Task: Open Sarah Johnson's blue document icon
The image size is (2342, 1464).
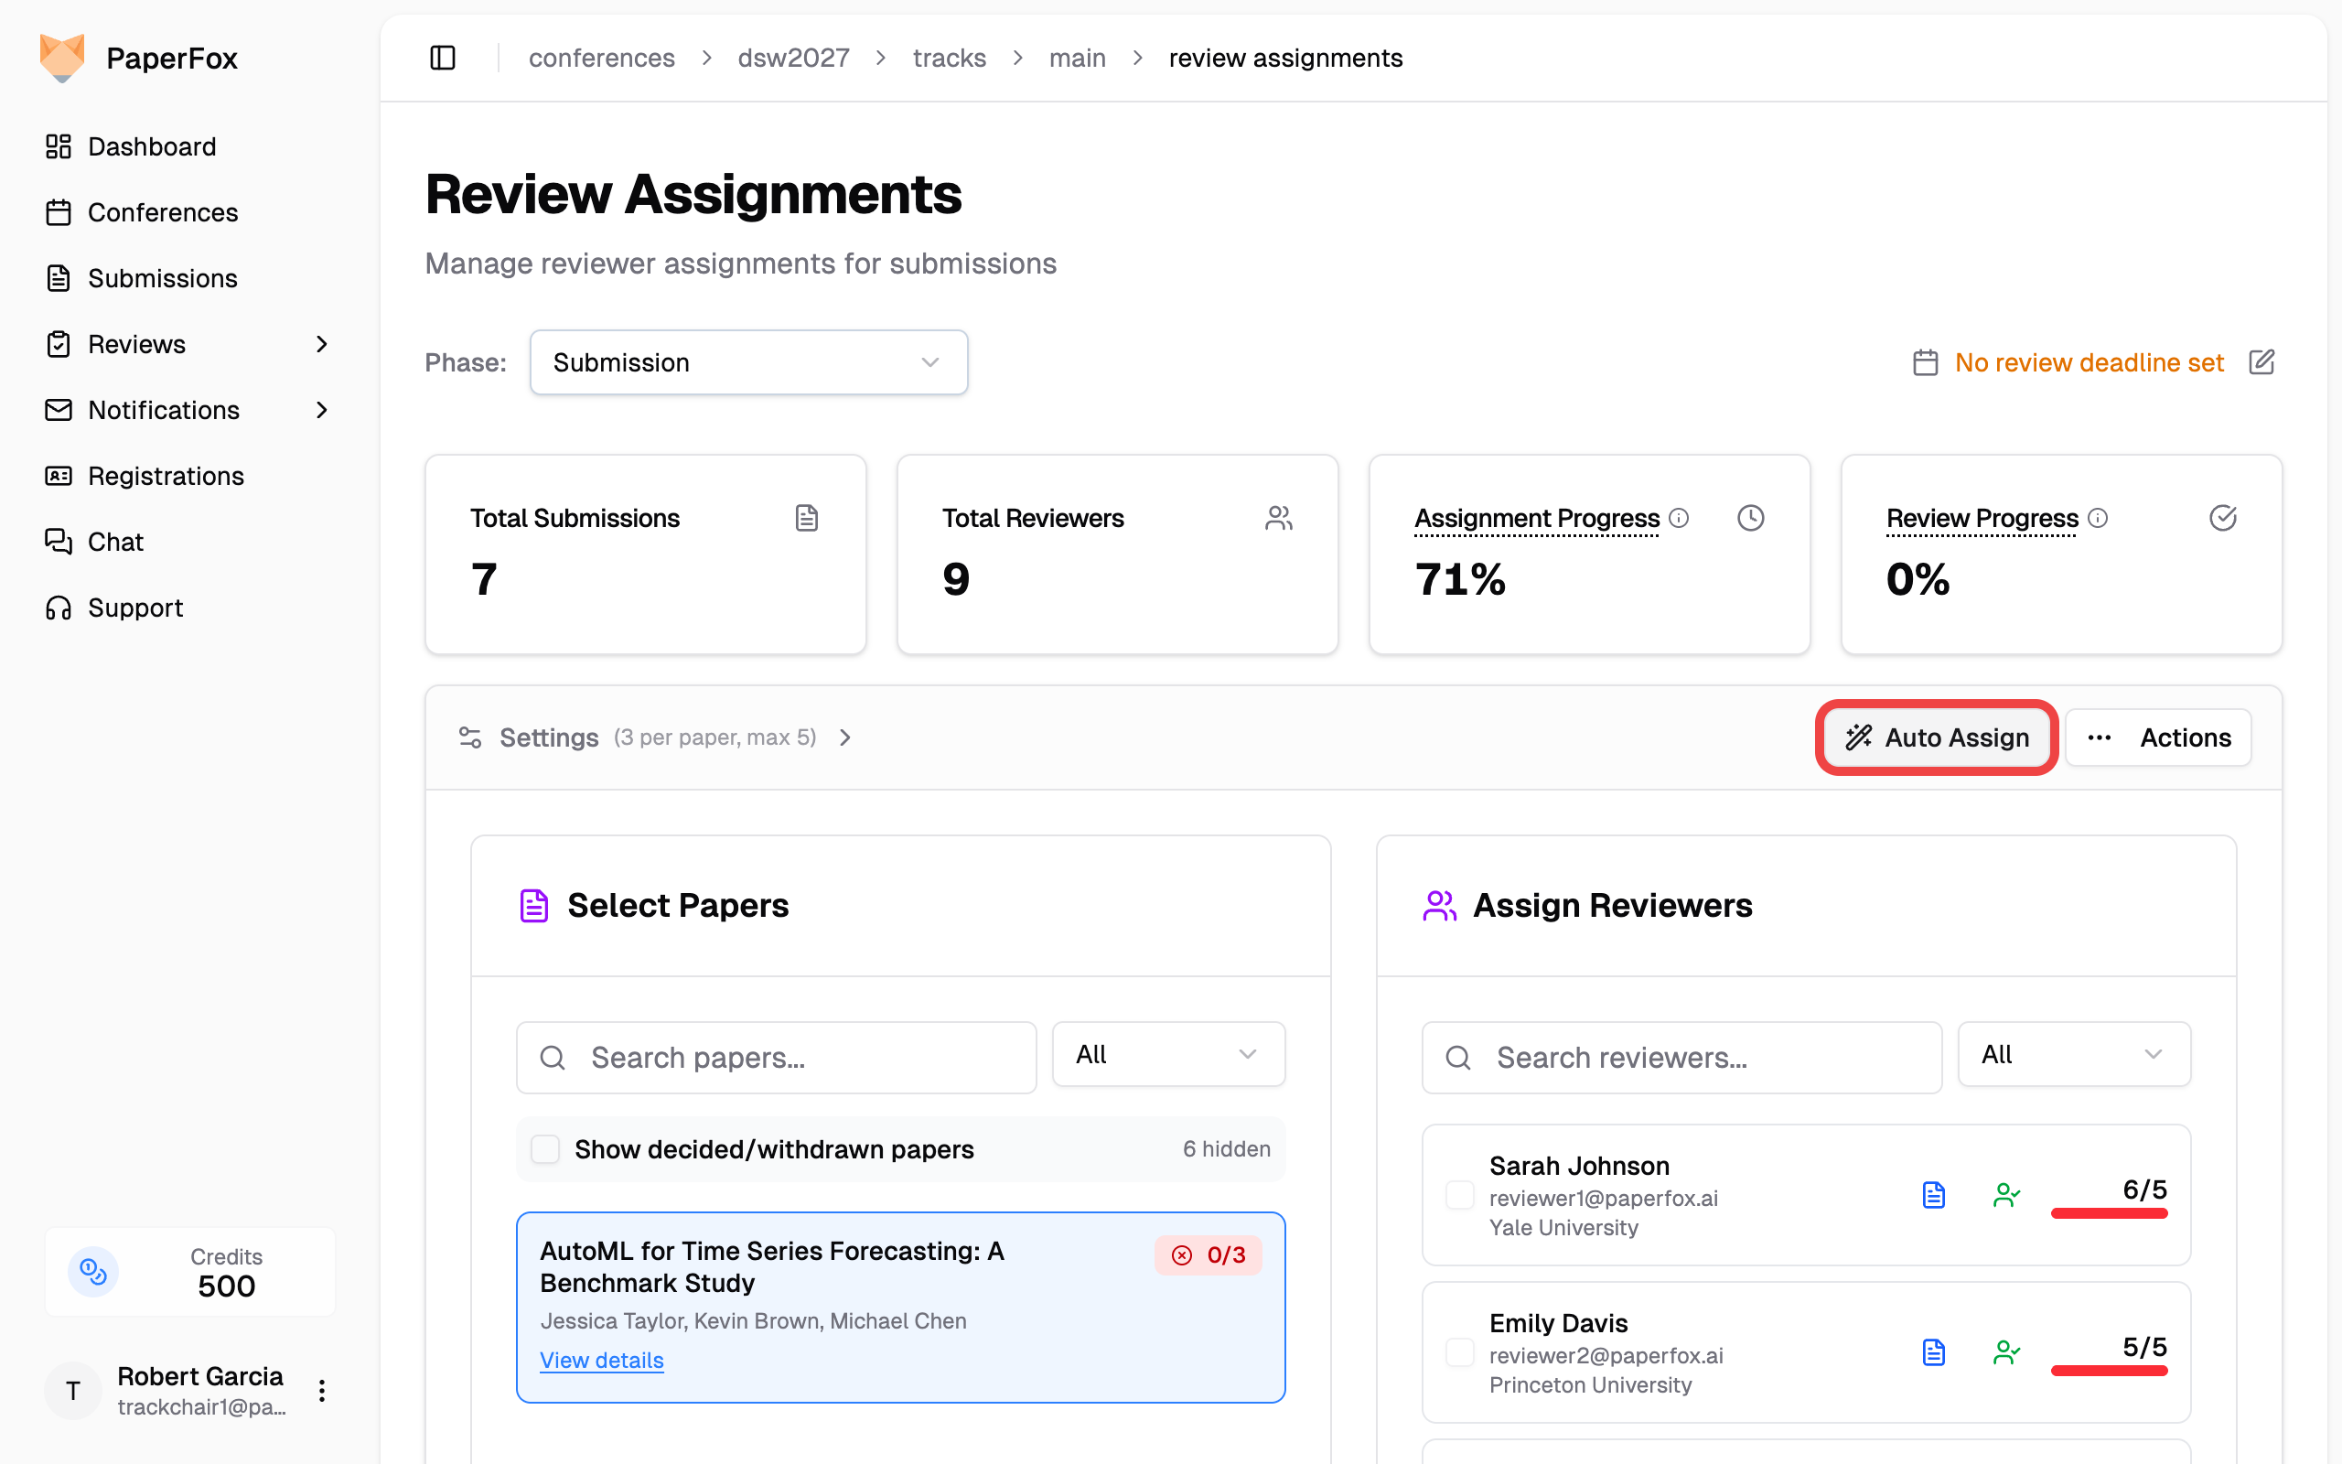Action: click(x=1933, y=1195)
